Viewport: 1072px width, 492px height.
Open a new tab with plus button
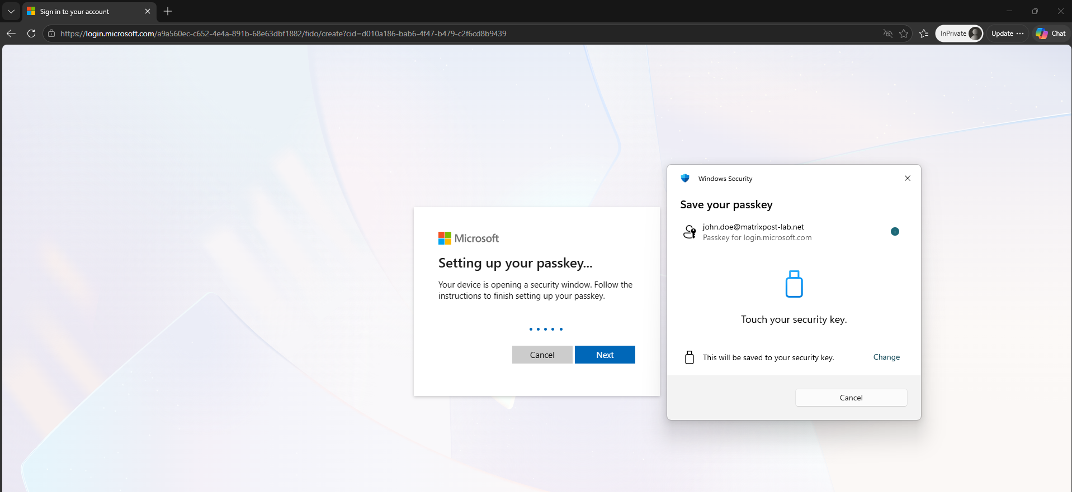coord(168,11)
